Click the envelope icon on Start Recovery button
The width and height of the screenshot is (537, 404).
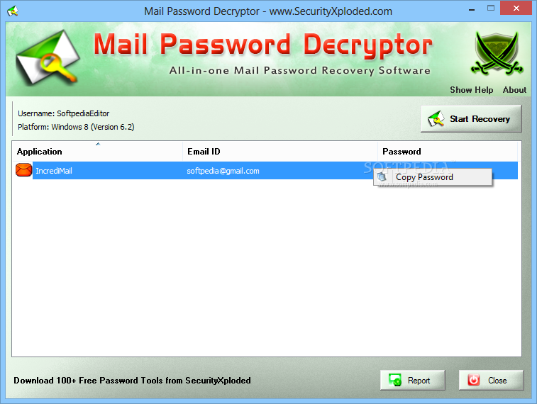pos(436,119)
